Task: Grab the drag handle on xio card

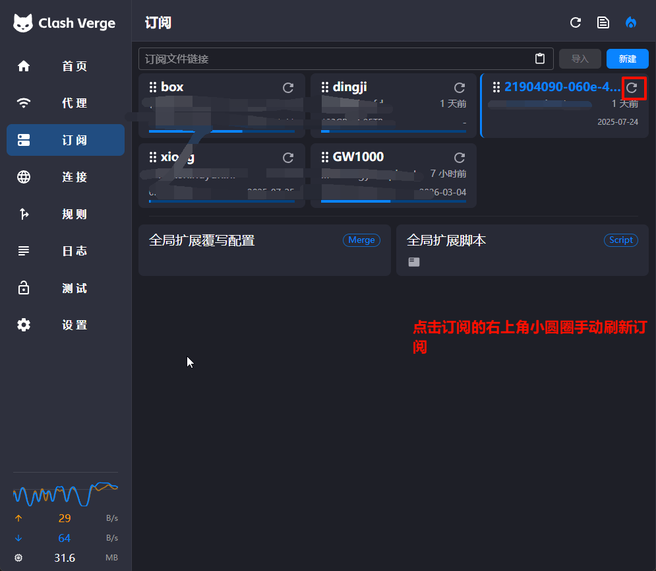Action: tap(153, 157)
